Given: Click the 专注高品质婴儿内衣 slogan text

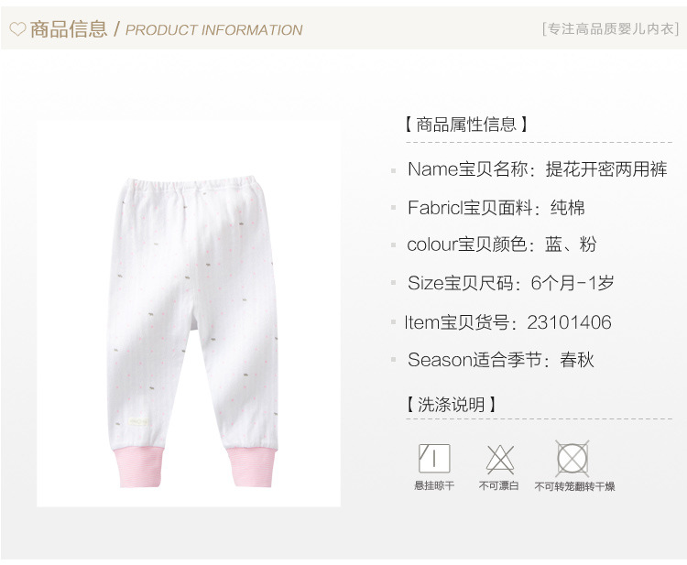Looking at the screenshot, I should click(x=611, y=29).
